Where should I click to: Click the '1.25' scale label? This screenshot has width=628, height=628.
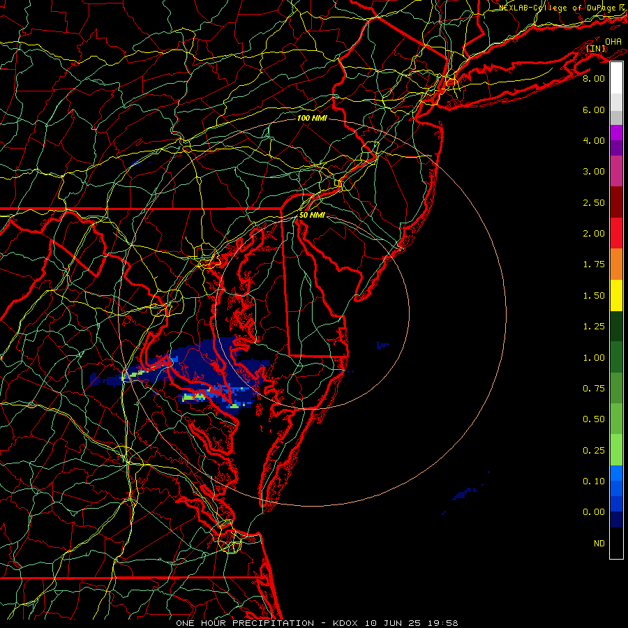[x=594, y=327]
